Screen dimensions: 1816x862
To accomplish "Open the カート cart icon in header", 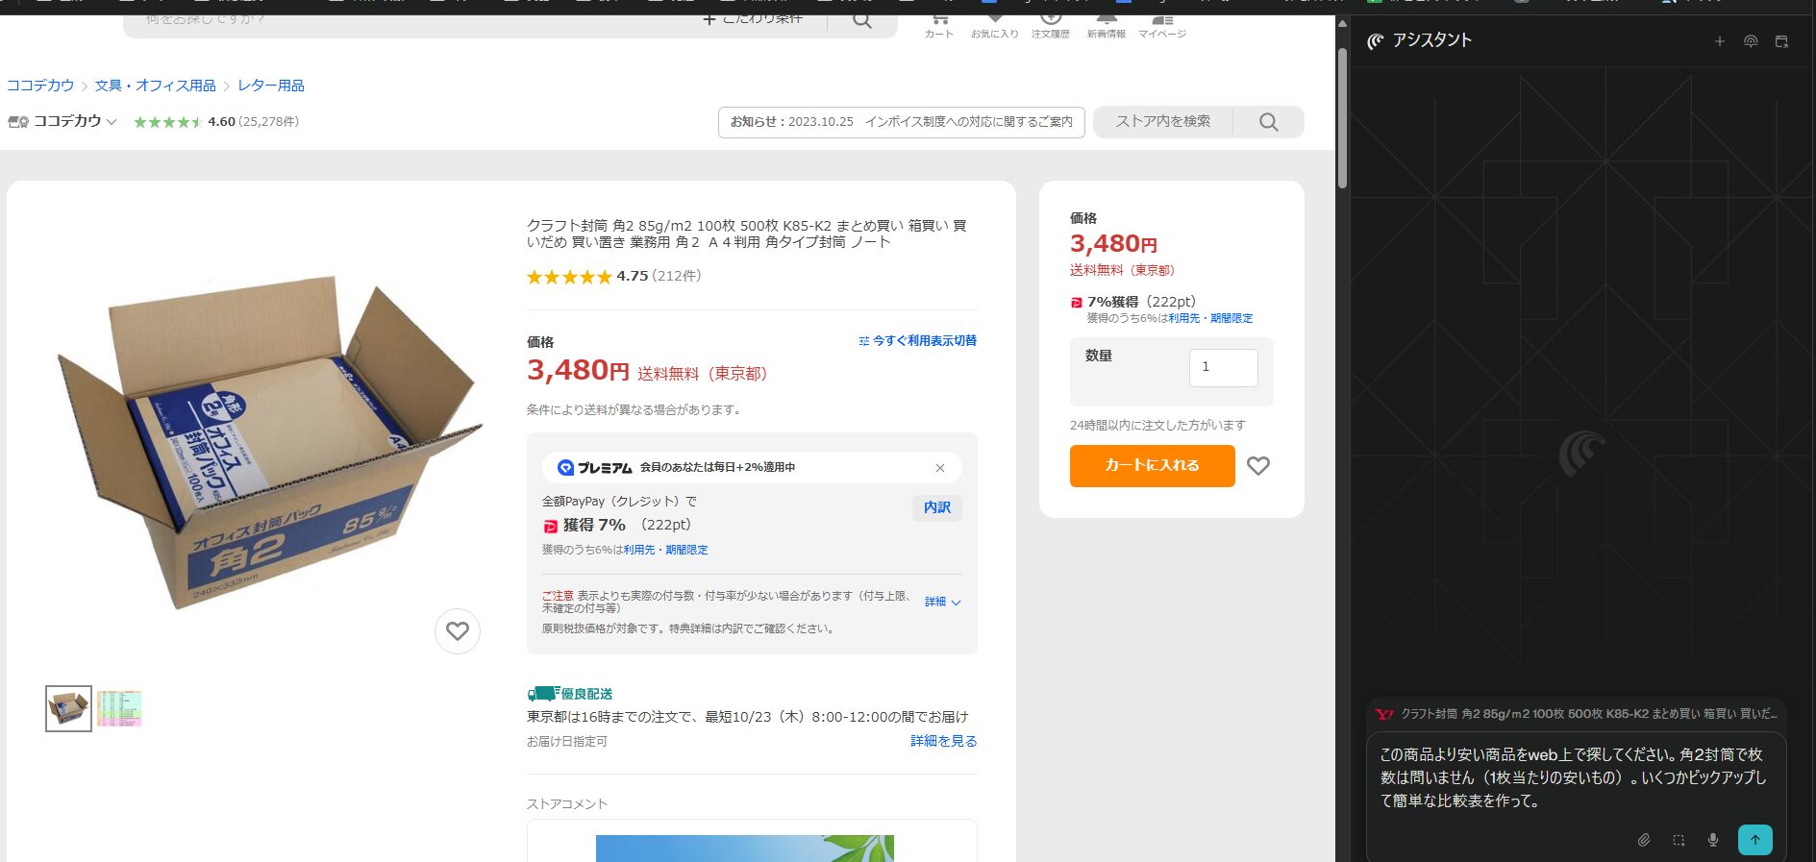I will (938, 26).
